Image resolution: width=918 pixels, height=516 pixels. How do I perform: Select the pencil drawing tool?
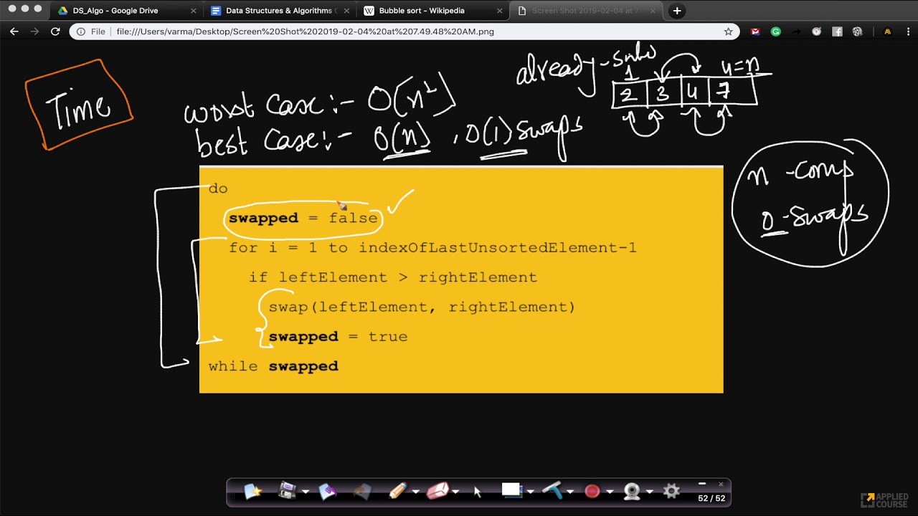click(x=398, y=491)
